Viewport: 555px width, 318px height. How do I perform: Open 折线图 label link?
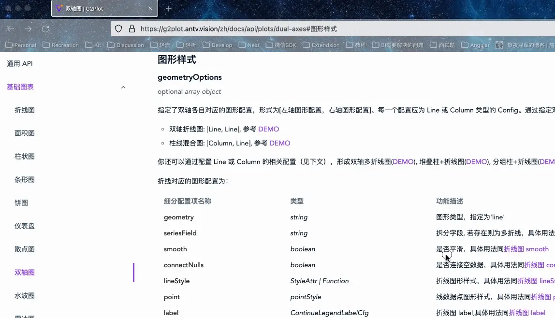[x=526, y=313]
